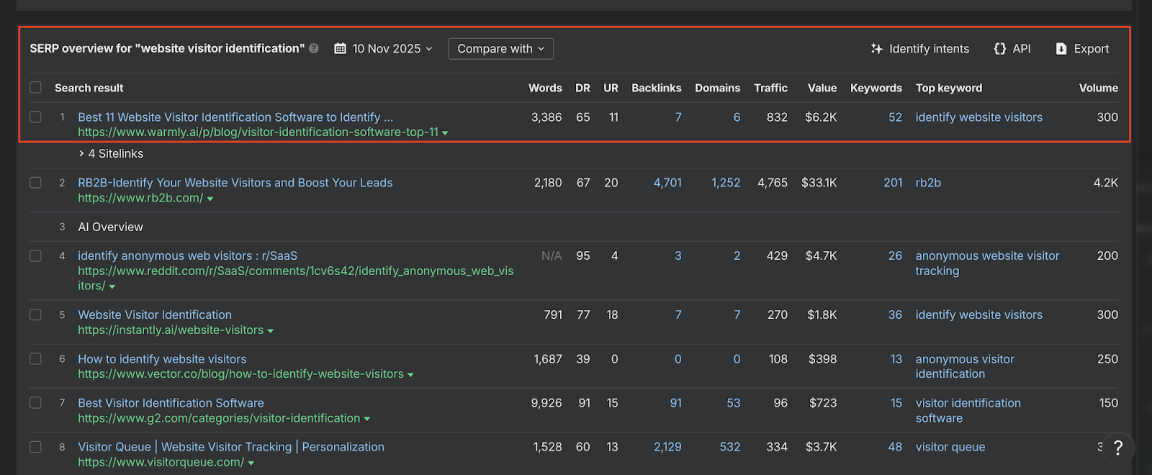Viewport: 1152px width, 475px height.
Task: Click keywords count 26 for reddit result
Action: pyautogui.click(x=895, y=255)
